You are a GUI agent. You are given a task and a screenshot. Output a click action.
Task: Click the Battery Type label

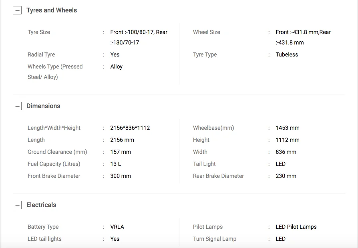(x=43, y=227)
